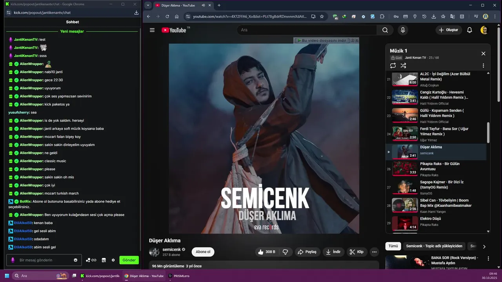This screenshot has width=502, height=282.
Task: Open Kick chat shop icon
Action: pos(104,260)
